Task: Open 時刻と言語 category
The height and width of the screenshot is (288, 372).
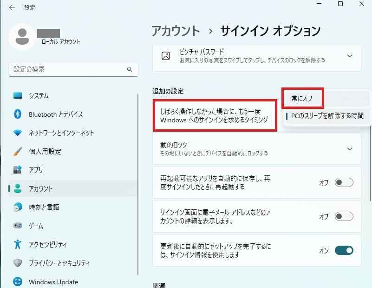Action: [x=73, y=207]
